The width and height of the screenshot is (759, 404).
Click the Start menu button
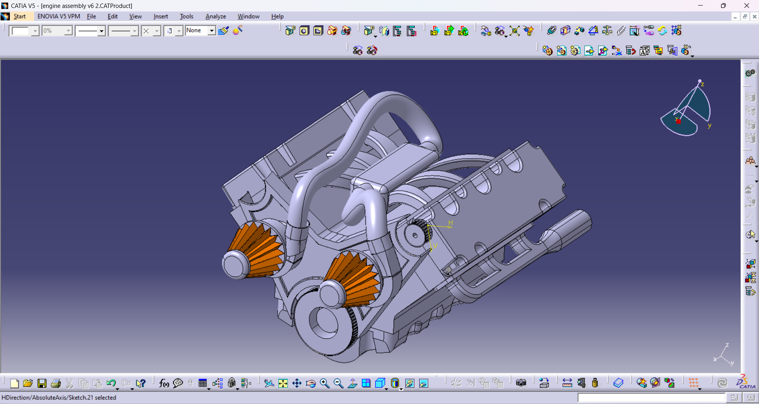click(x=19, y=16)
